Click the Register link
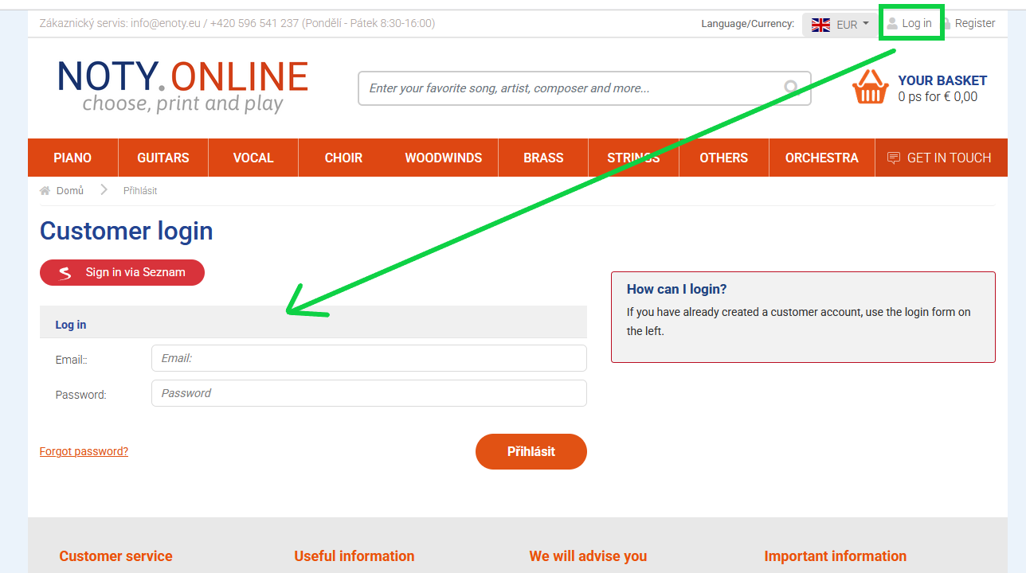This screenshot has height=573, width=1026. [975, 24]
